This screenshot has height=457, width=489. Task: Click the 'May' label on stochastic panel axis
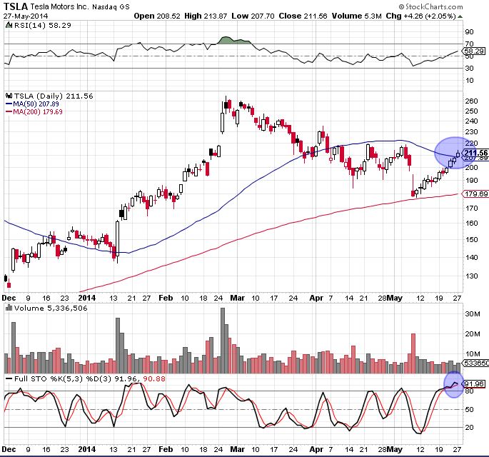(x=395, y=450)
